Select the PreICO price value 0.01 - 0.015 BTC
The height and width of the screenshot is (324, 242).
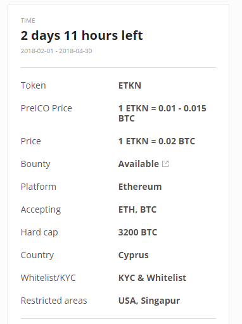(x=162, y=113)
